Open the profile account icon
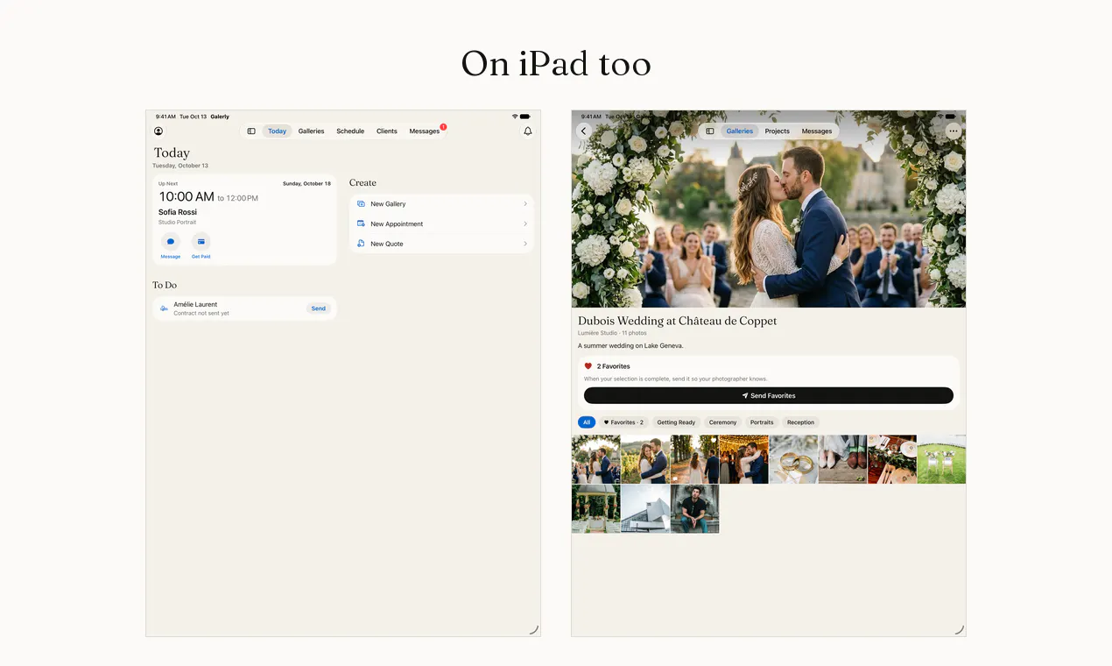 [158, 131]
